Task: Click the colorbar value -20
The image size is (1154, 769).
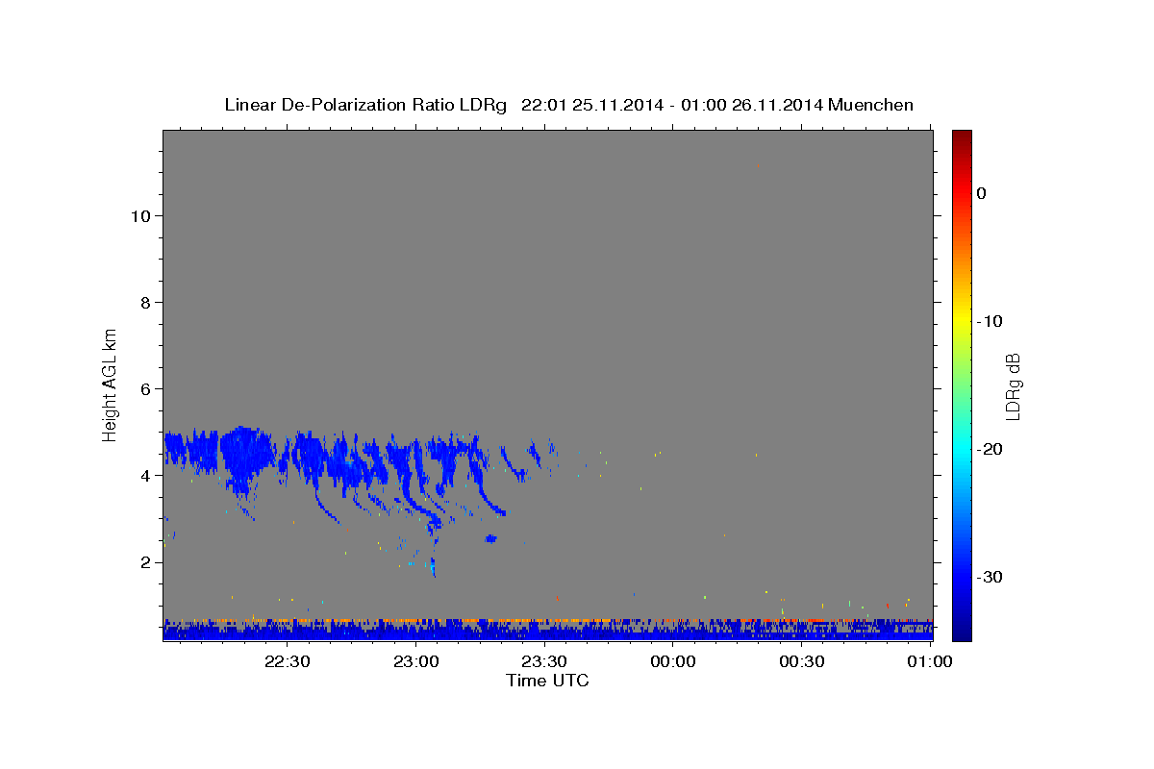Action: (x=991, y=449)
